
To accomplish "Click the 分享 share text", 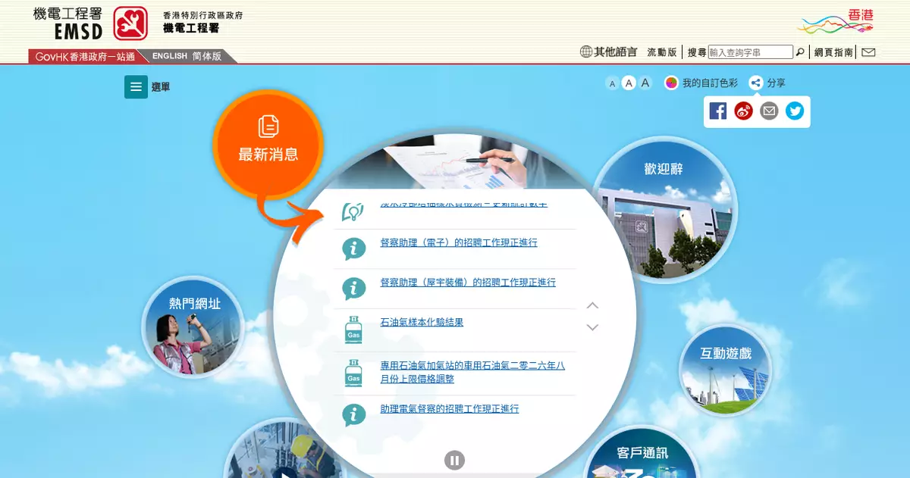I will pyautogui.click(x=776, y=83).
